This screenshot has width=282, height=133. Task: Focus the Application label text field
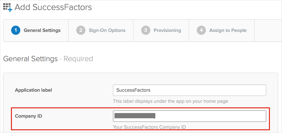click(x=189, y=90)
